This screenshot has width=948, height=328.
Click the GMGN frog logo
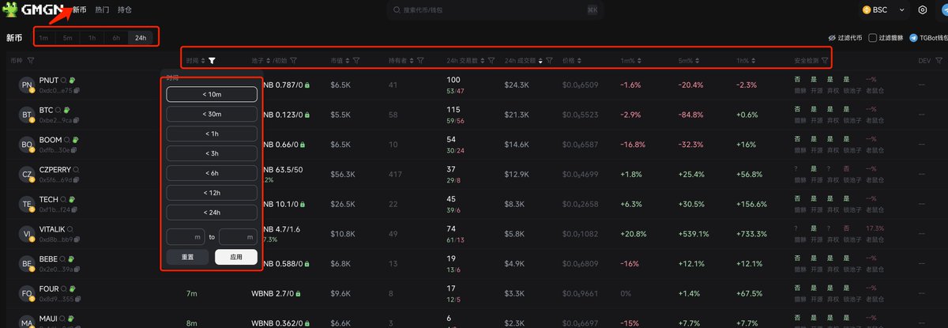[x=12, y=10]
